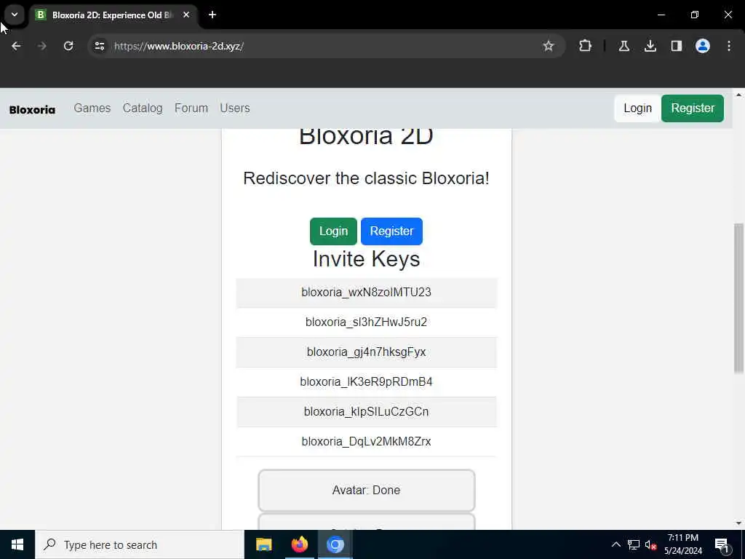
Task: Restore down the Chrome window
Action: coord(695,15)
